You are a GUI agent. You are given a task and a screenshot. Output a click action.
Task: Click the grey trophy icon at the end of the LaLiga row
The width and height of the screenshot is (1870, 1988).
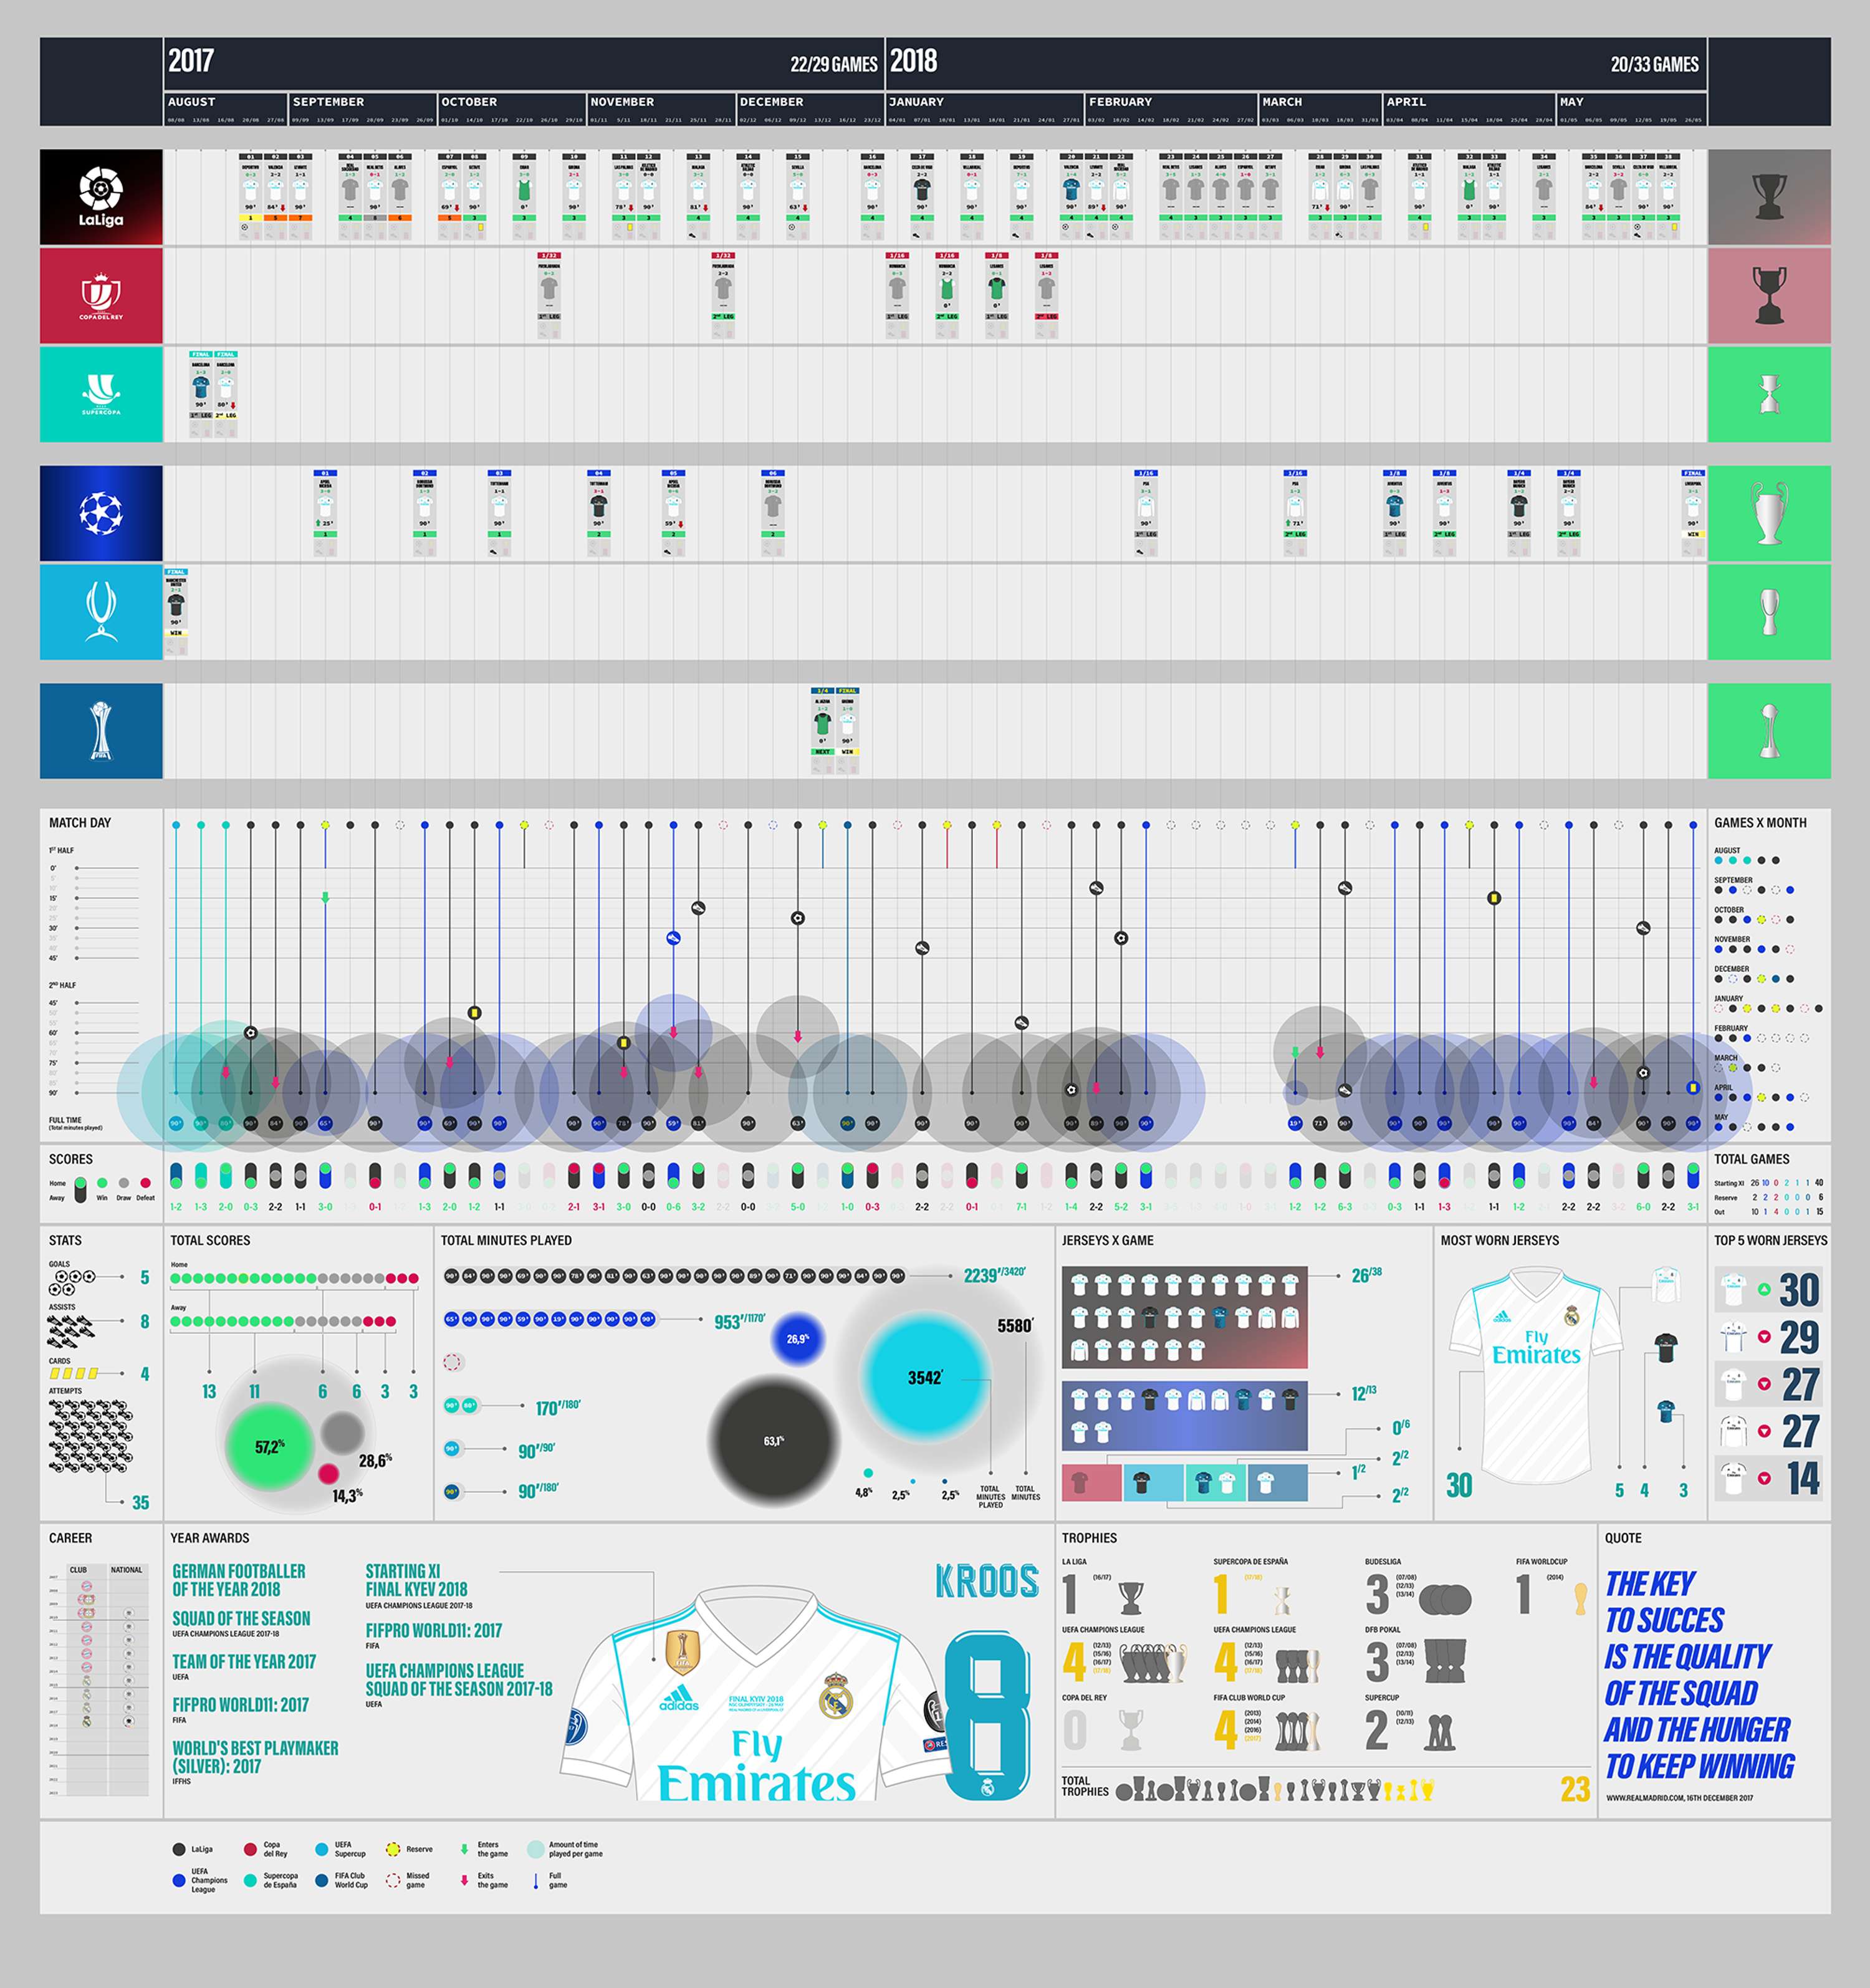1769,197
